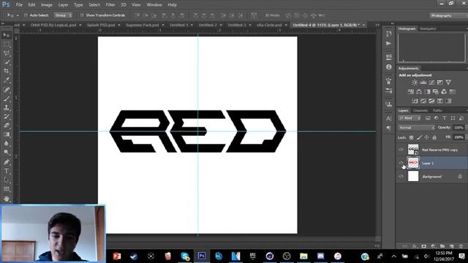
Task: Lock layer position
Action: tap(426, 137)
